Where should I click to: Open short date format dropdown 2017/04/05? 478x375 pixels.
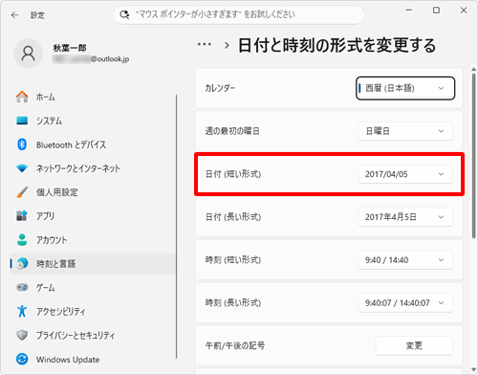click(x=405, y=174)
